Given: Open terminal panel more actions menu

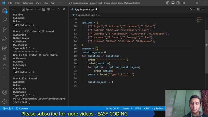Looking at the screenshot, I should point(54,9).
